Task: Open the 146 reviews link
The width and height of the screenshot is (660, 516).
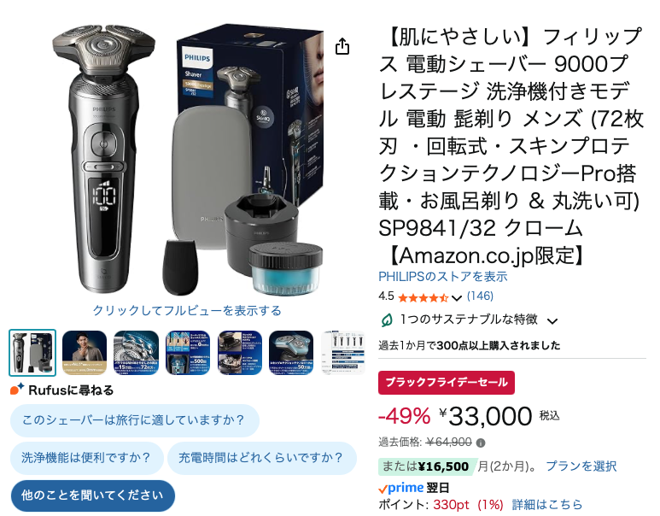Action: click(480, 296)
